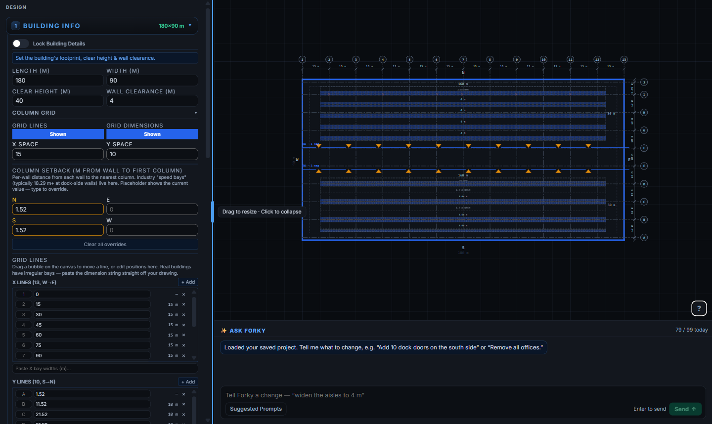Delete Y line row B (11.52)
The image size is (712, 424).
(x=183, y=404)
